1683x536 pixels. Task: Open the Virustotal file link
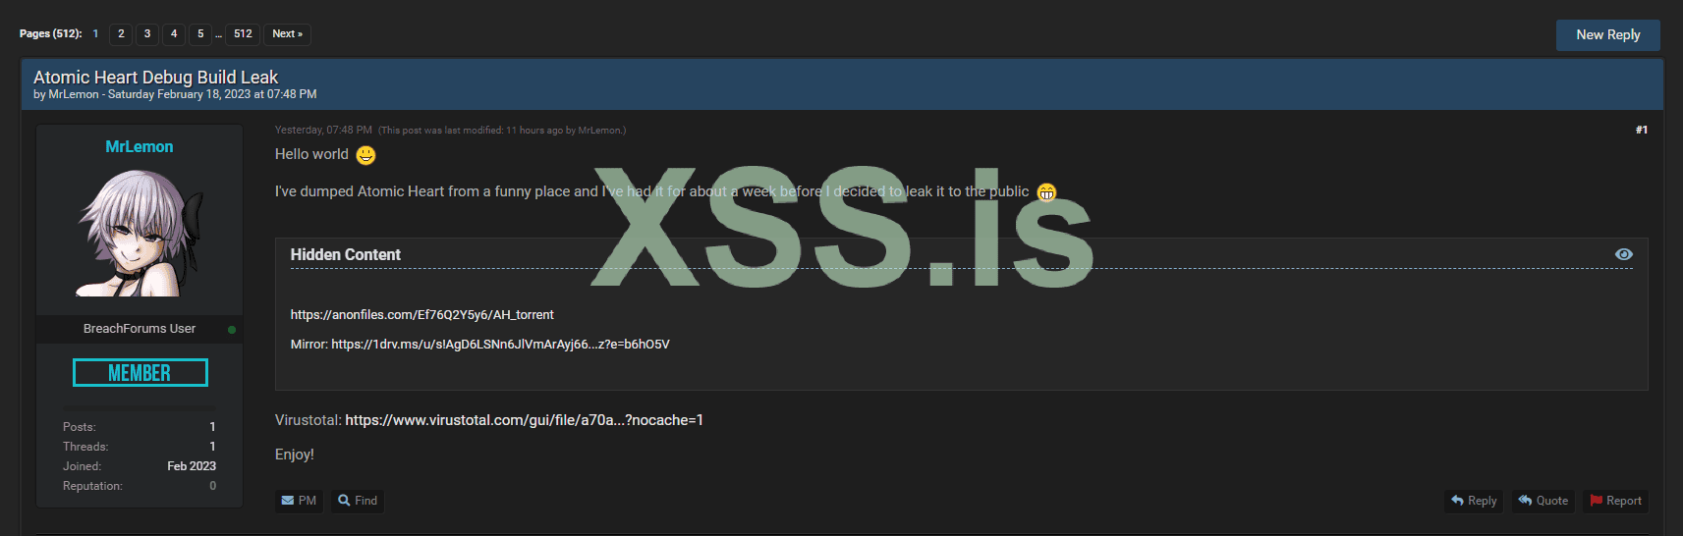(x=524, y=420)
